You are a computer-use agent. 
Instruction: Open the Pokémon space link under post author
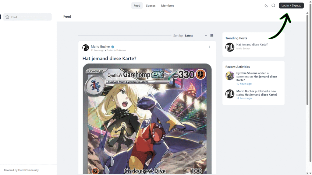[121, 50]
